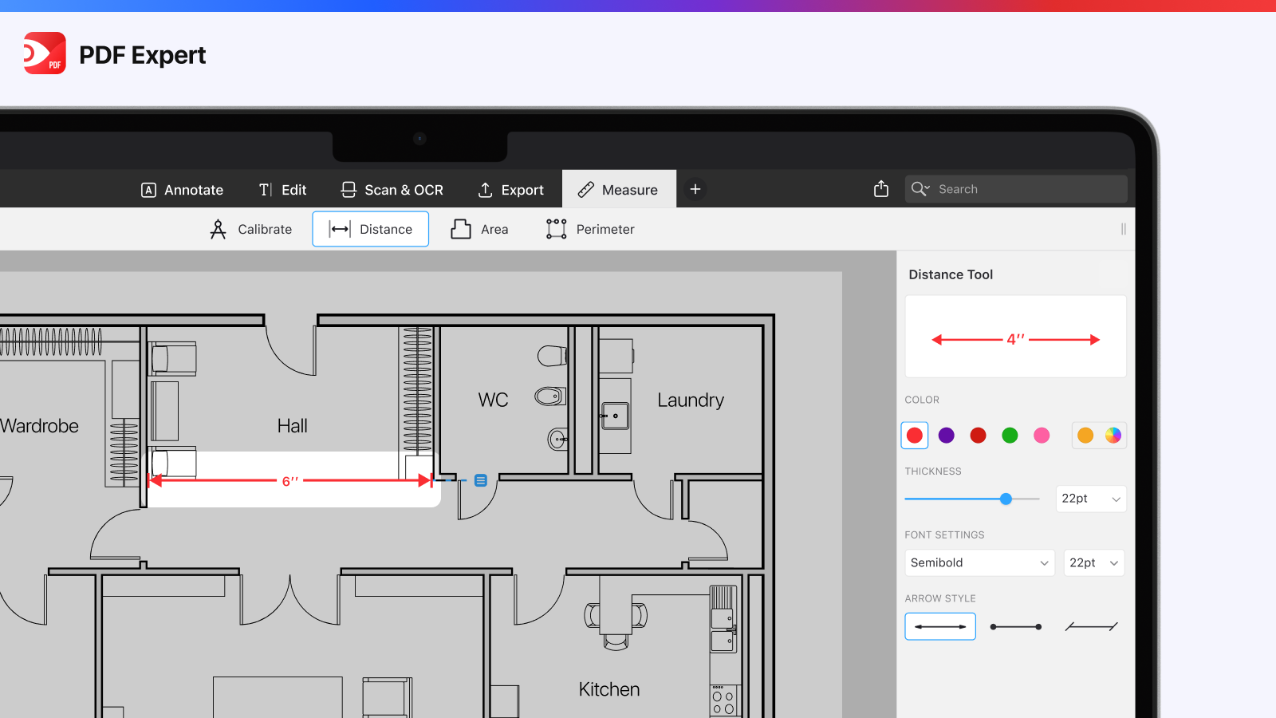Viewport: 1276px width, 718px height.
Task: Activate the Distance tool button
Action: tap(371, 230)
